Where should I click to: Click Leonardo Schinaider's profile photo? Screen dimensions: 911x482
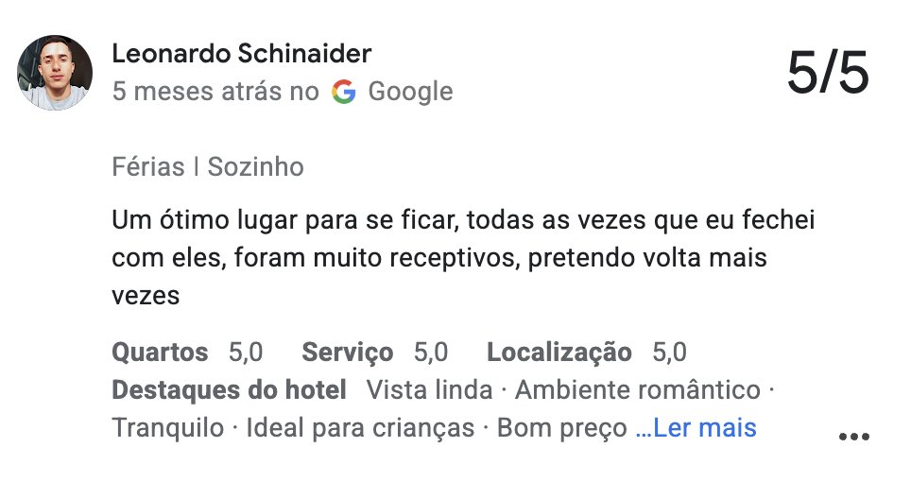tap(55, 73)
